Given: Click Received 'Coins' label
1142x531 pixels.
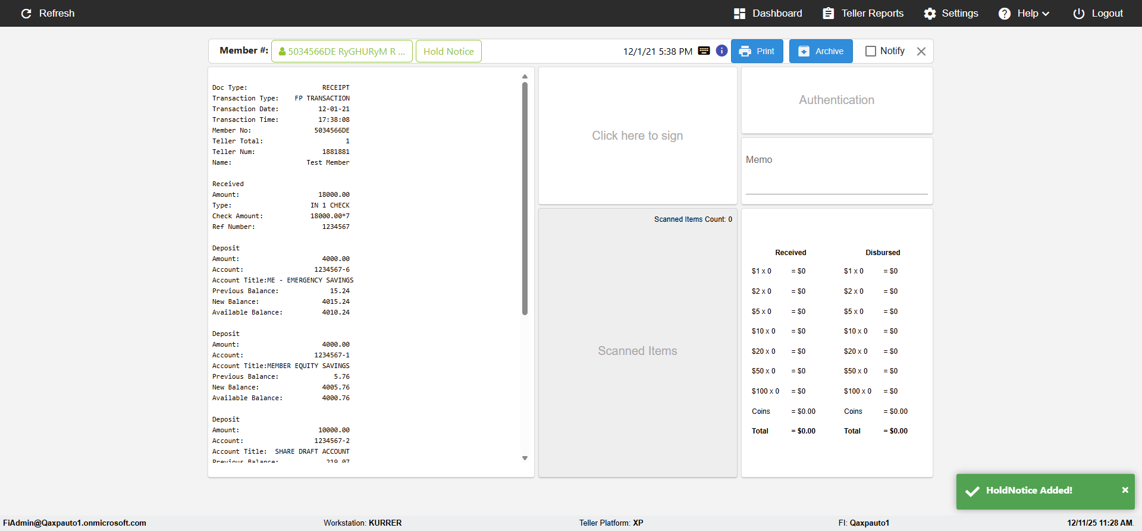Looking at the screenshot, I should [761, 411].
